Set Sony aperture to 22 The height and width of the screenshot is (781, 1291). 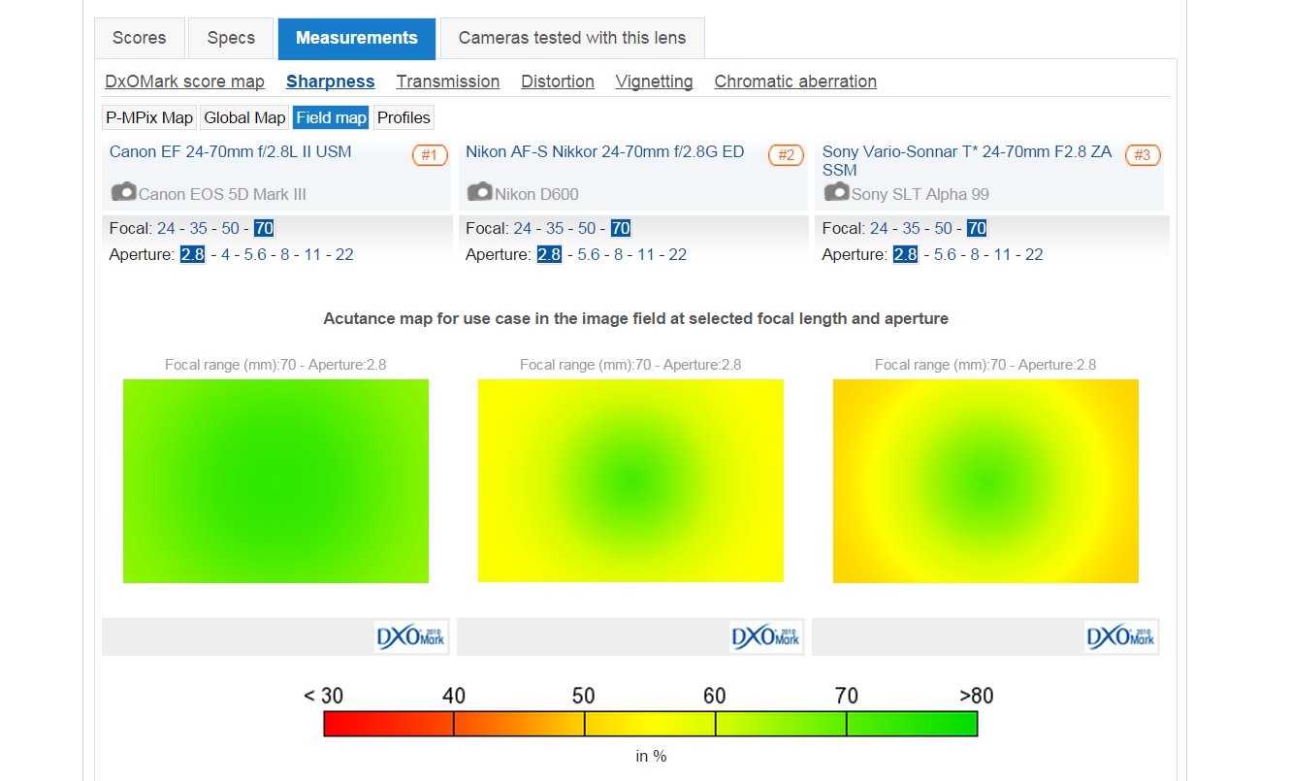[x=1034, y=254]
